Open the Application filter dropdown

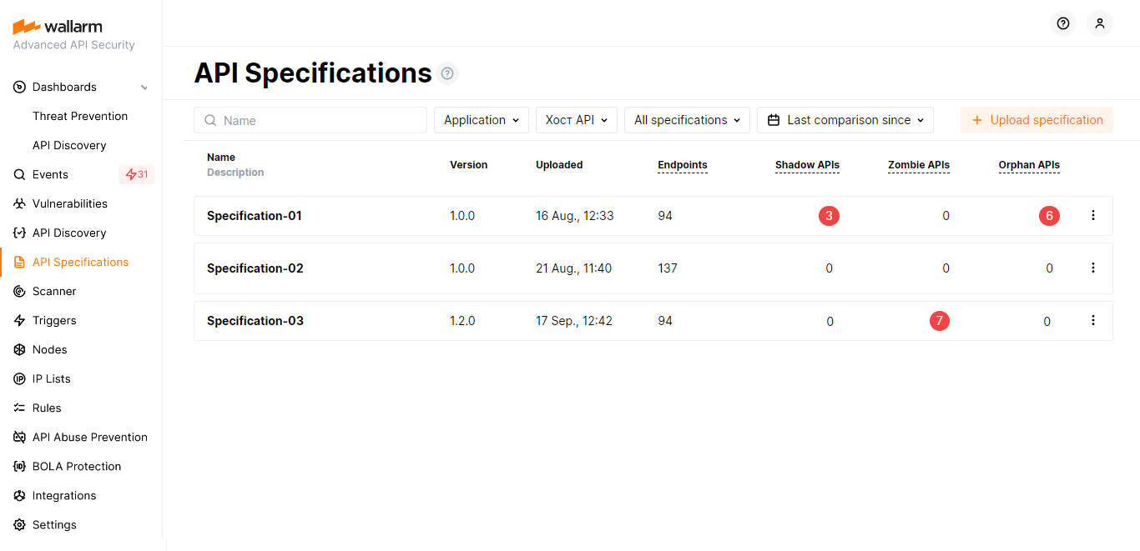tap(482, 120)
